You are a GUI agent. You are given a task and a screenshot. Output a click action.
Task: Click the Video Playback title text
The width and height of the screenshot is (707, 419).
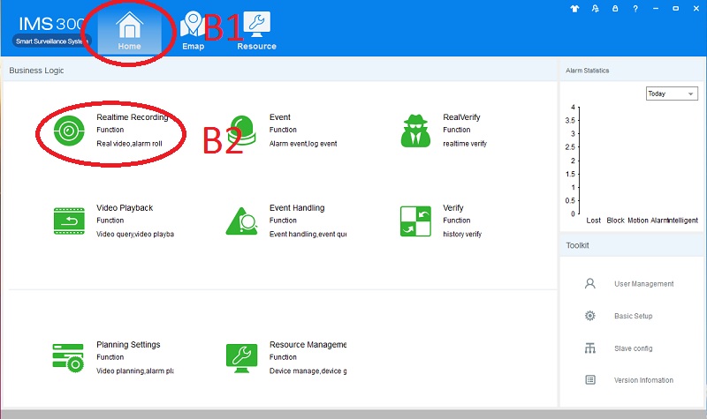click(x=125, y=208)
